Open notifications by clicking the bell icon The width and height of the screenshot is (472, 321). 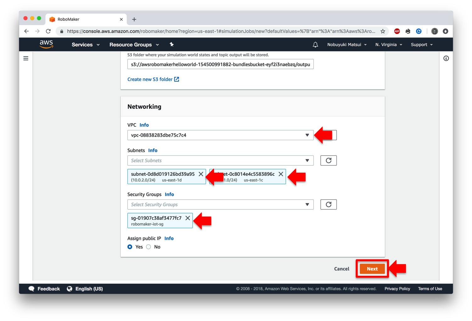coord(315,44)
